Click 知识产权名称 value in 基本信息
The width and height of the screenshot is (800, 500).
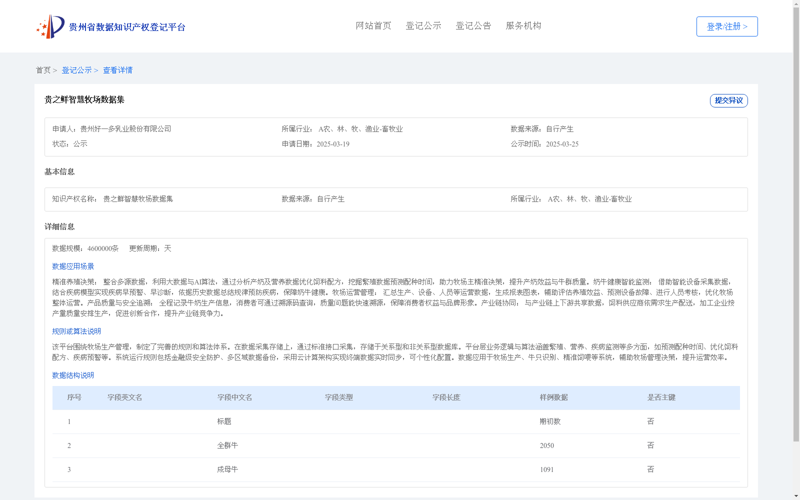coord(138,199)
